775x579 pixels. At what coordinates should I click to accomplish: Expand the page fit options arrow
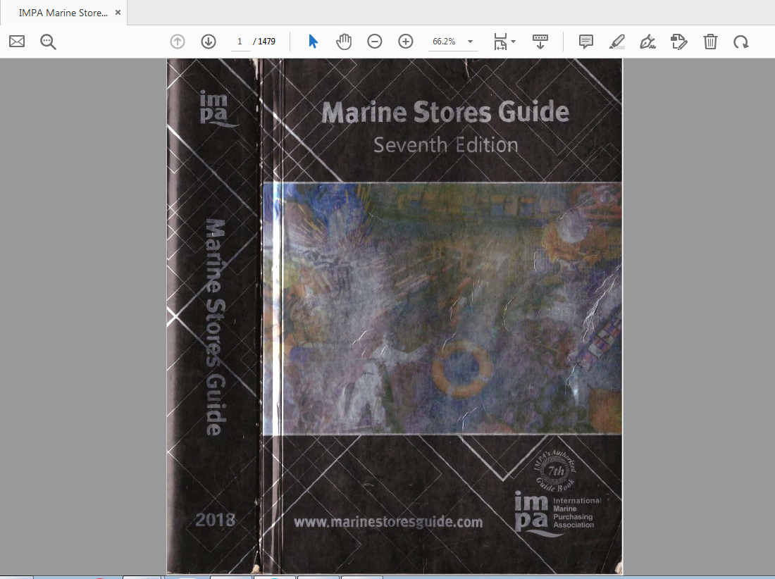tap(513, 42)
